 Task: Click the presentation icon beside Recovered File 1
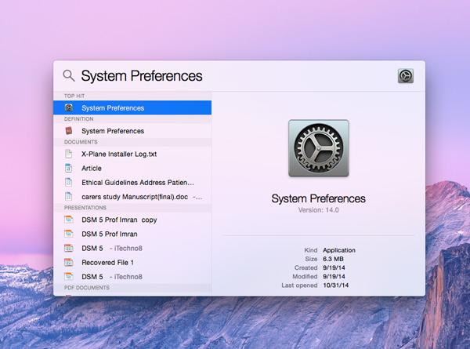coord(69,262)
